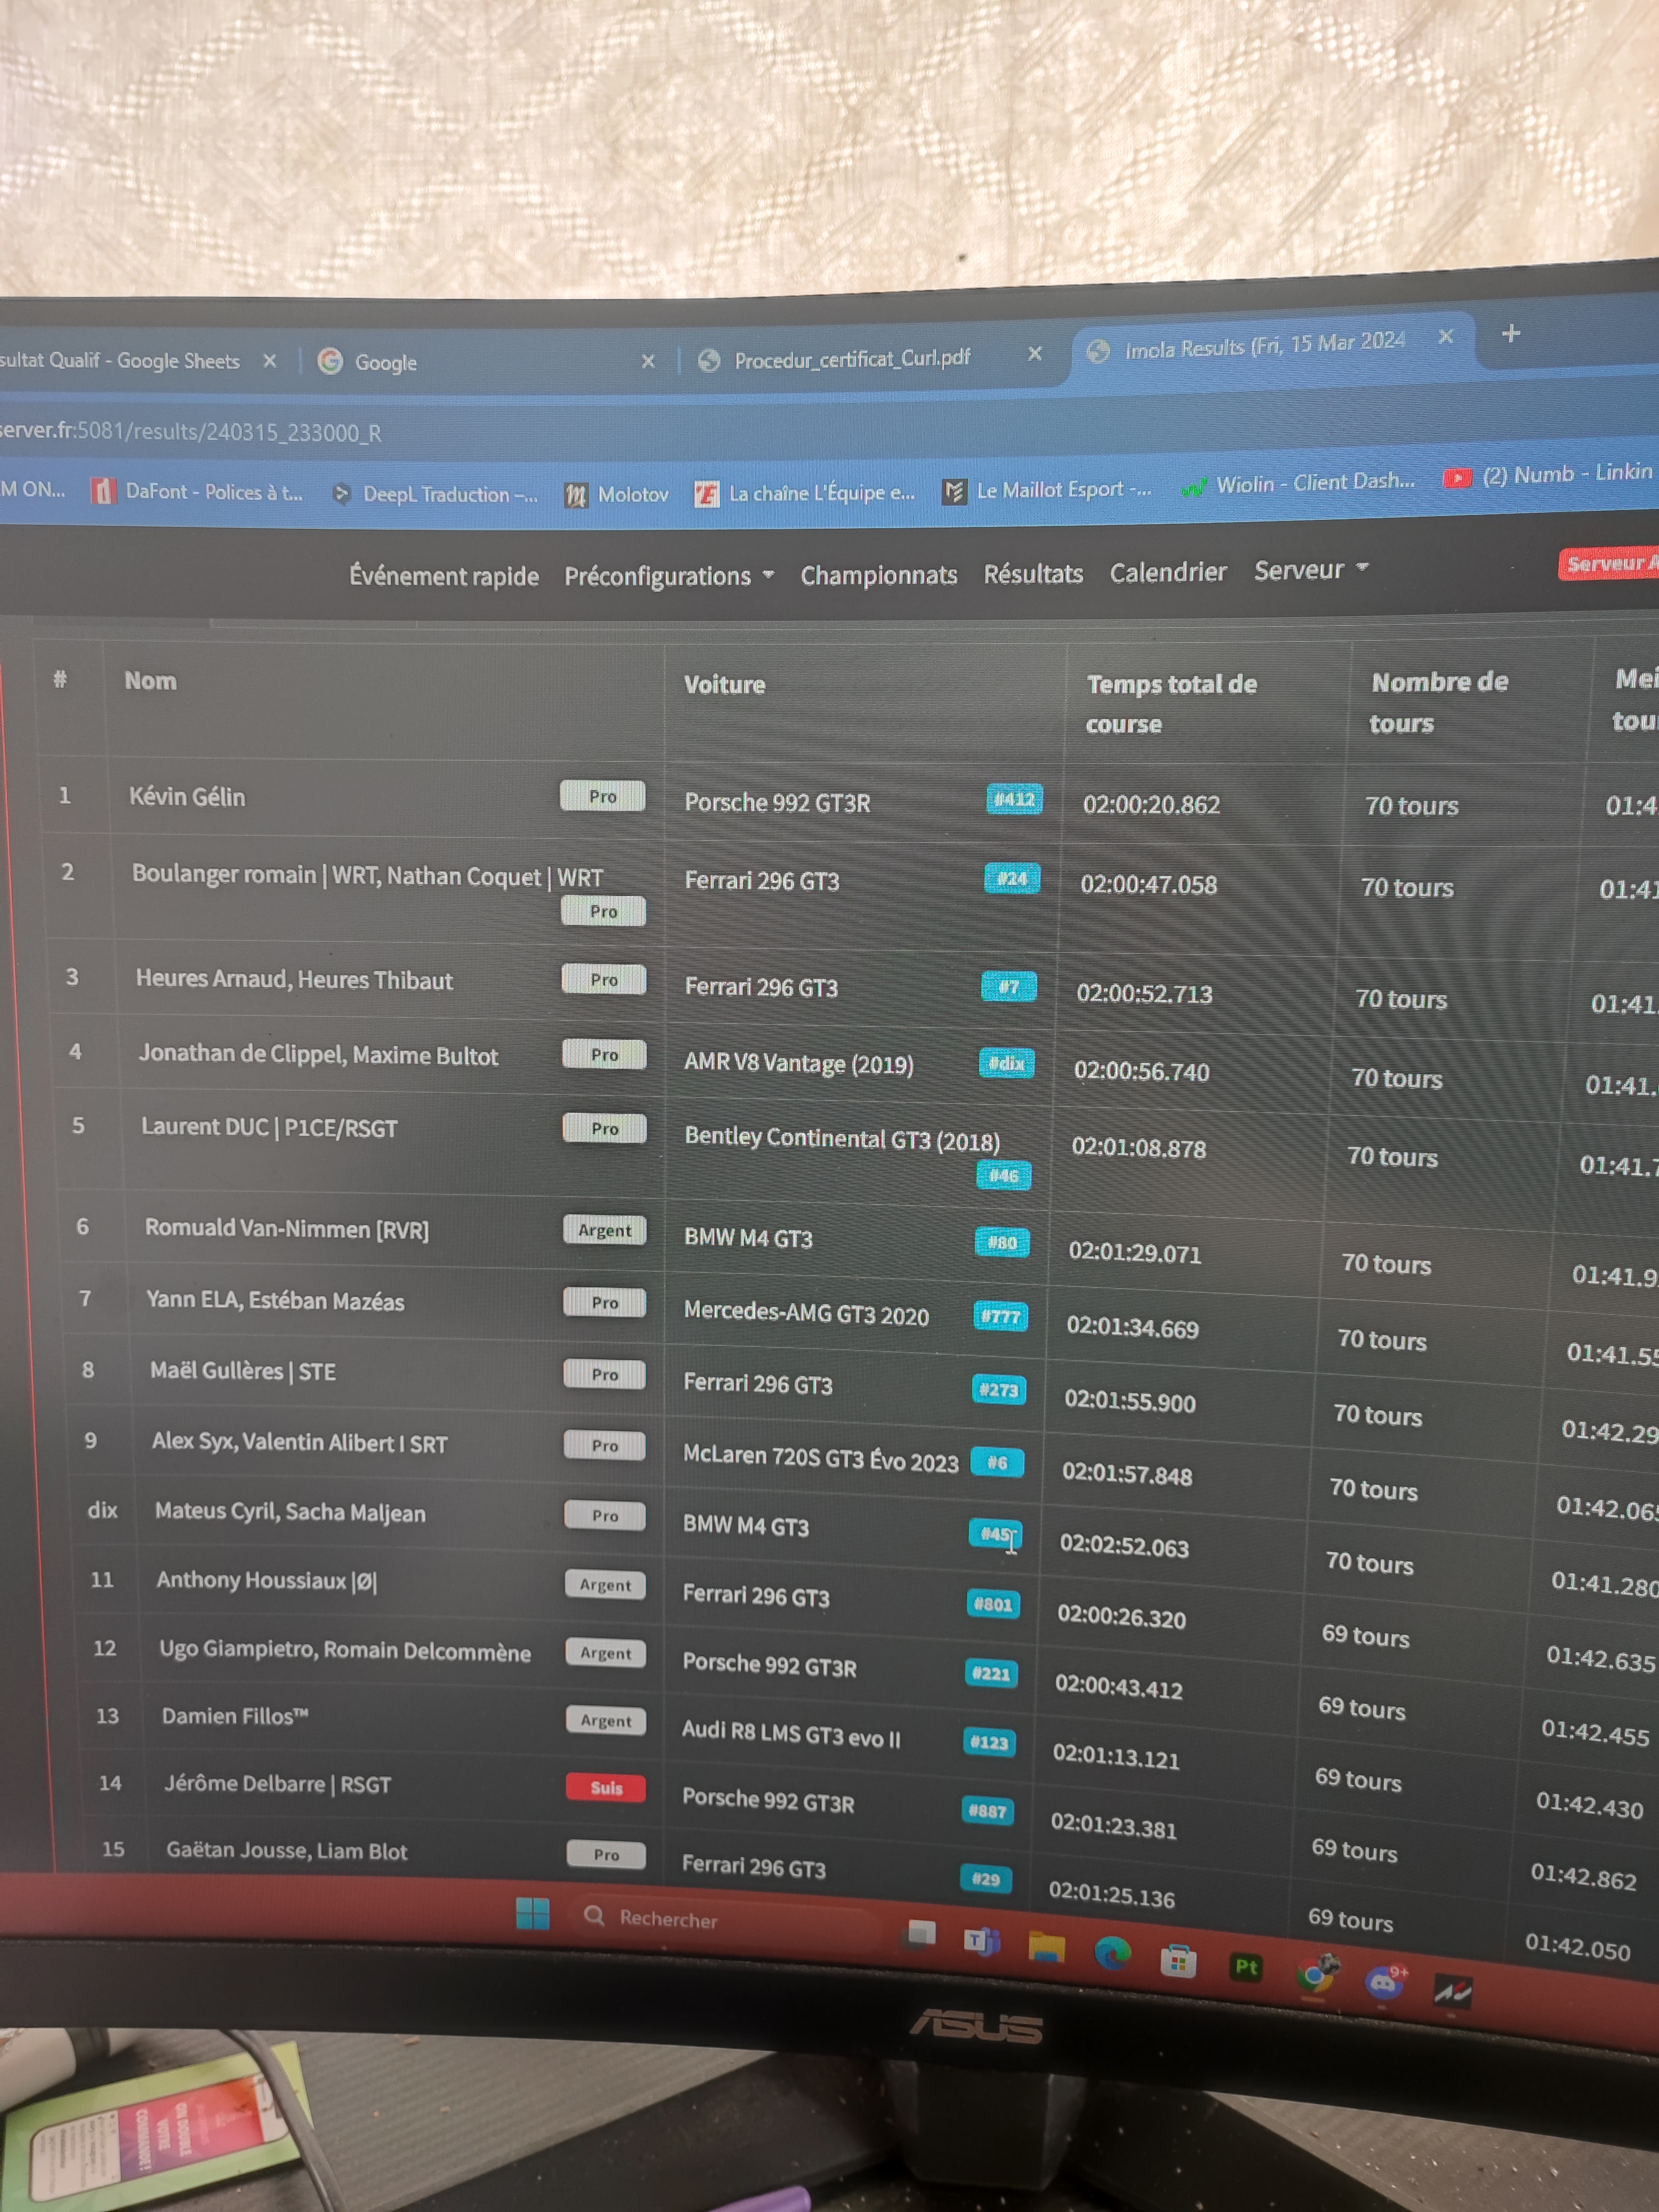This screenshot has height=2212, width=1659.
Task: Open a new browser tab
Action: (1510, 333)
